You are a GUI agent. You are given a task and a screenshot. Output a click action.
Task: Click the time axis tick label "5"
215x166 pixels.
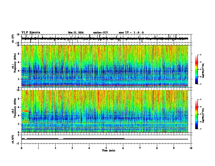[106, 148]
